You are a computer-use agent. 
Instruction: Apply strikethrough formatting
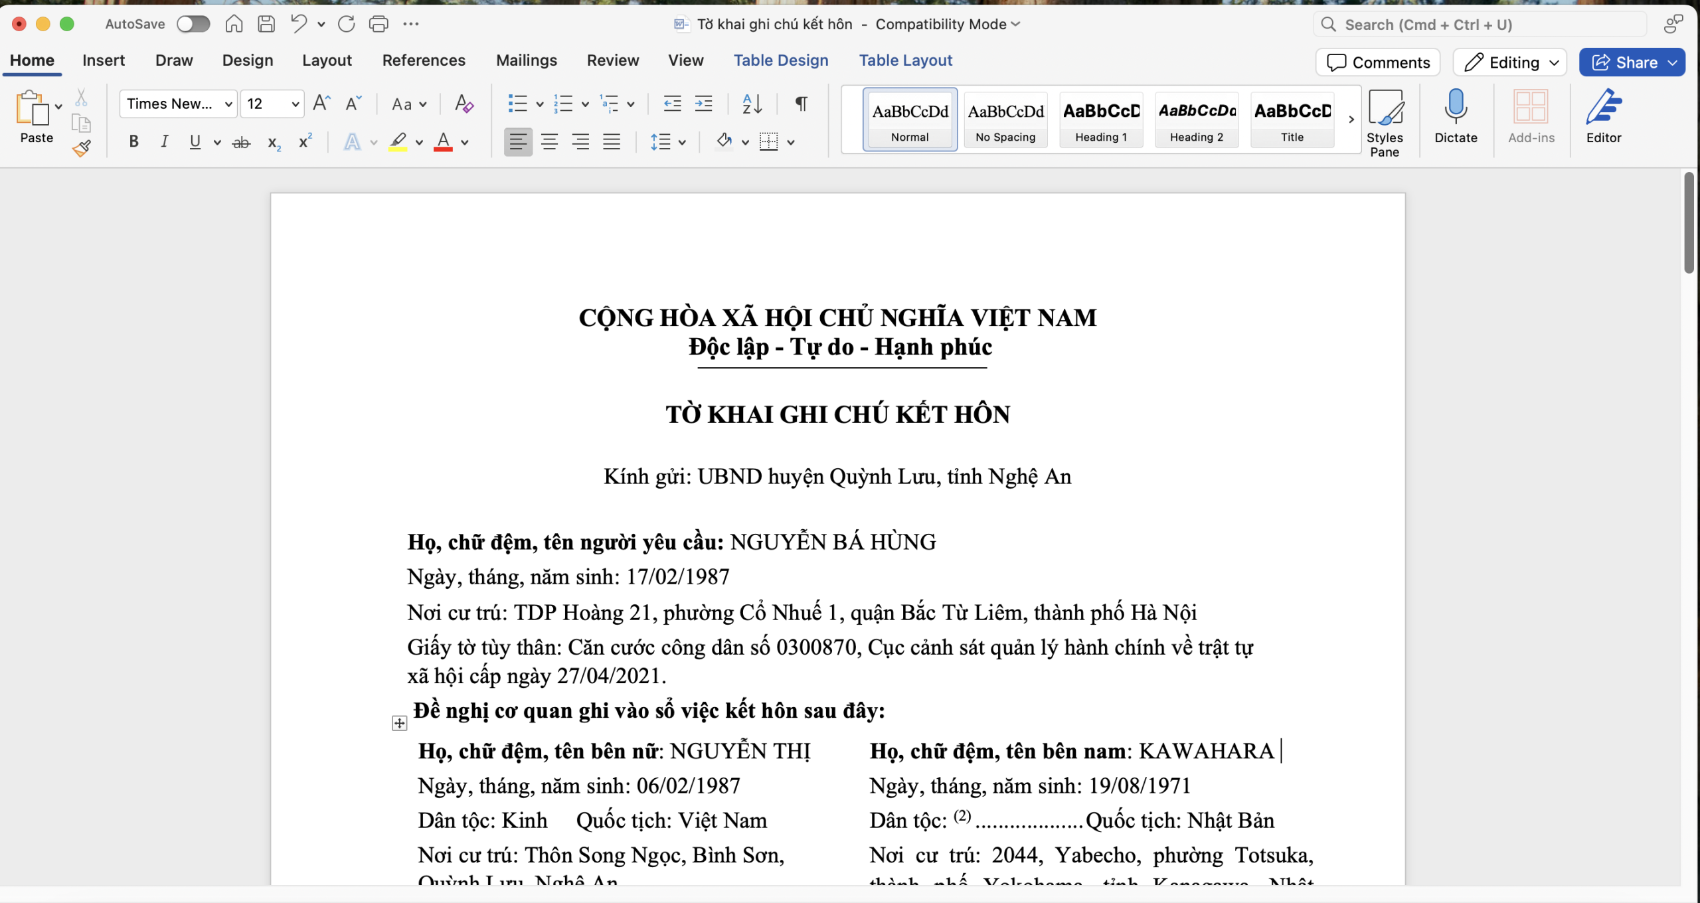click(241, 142)
